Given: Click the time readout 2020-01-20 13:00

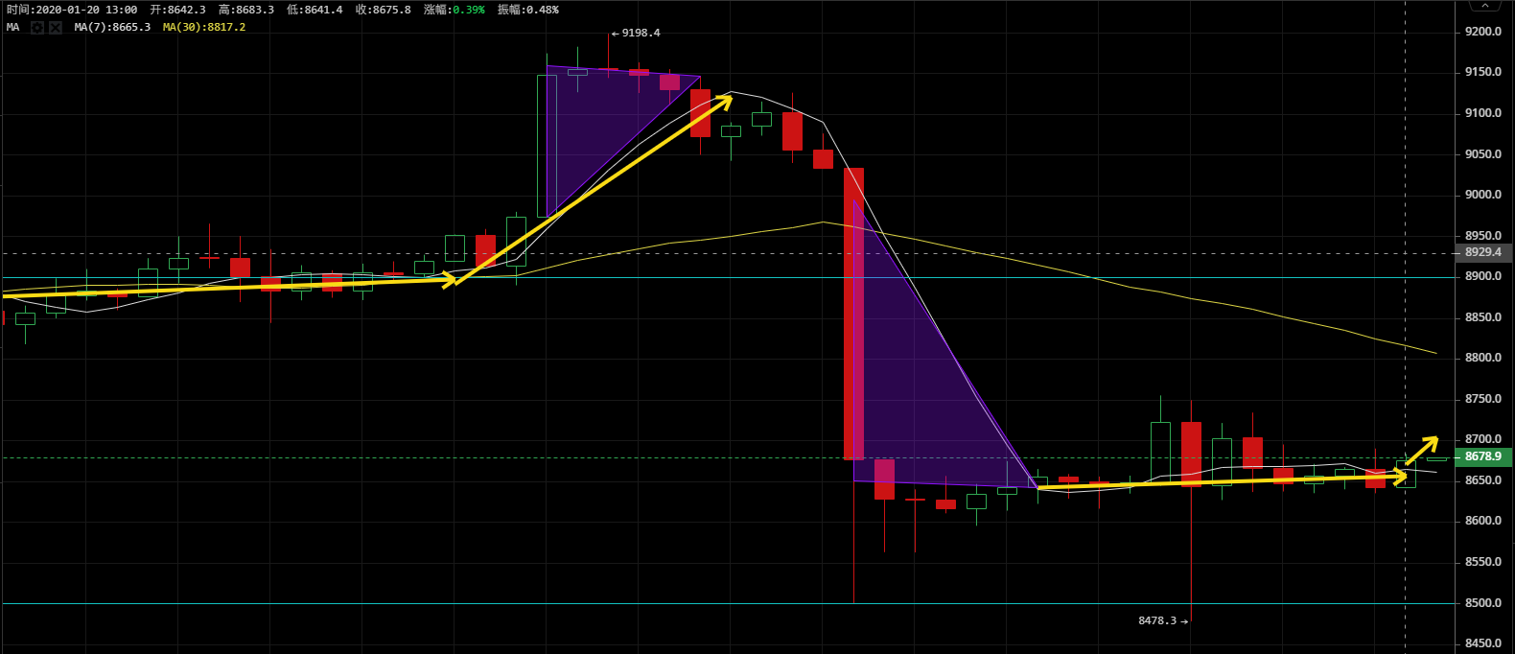Looking at the screenshot, I should click(x=72, y=10).
